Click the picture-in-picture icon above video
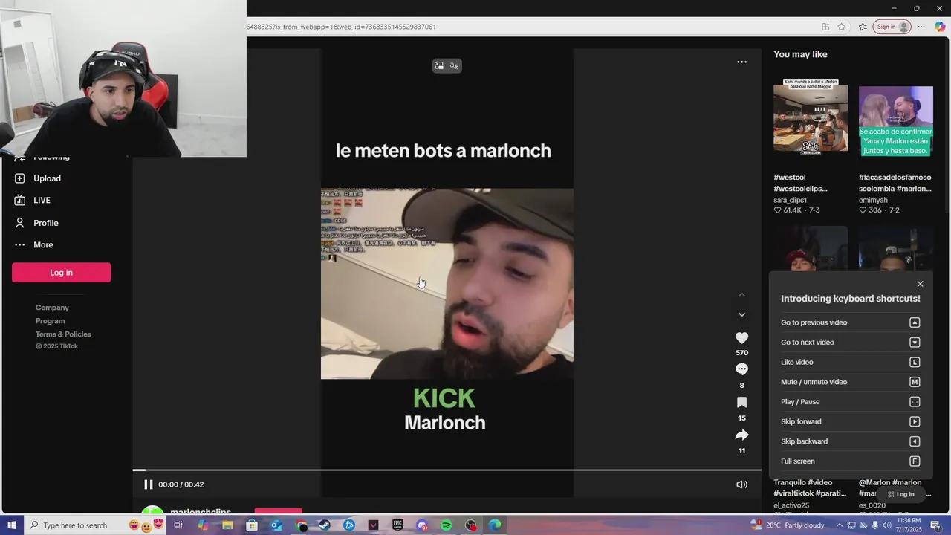This screenshot has width=951, height=535. [439, 66]
